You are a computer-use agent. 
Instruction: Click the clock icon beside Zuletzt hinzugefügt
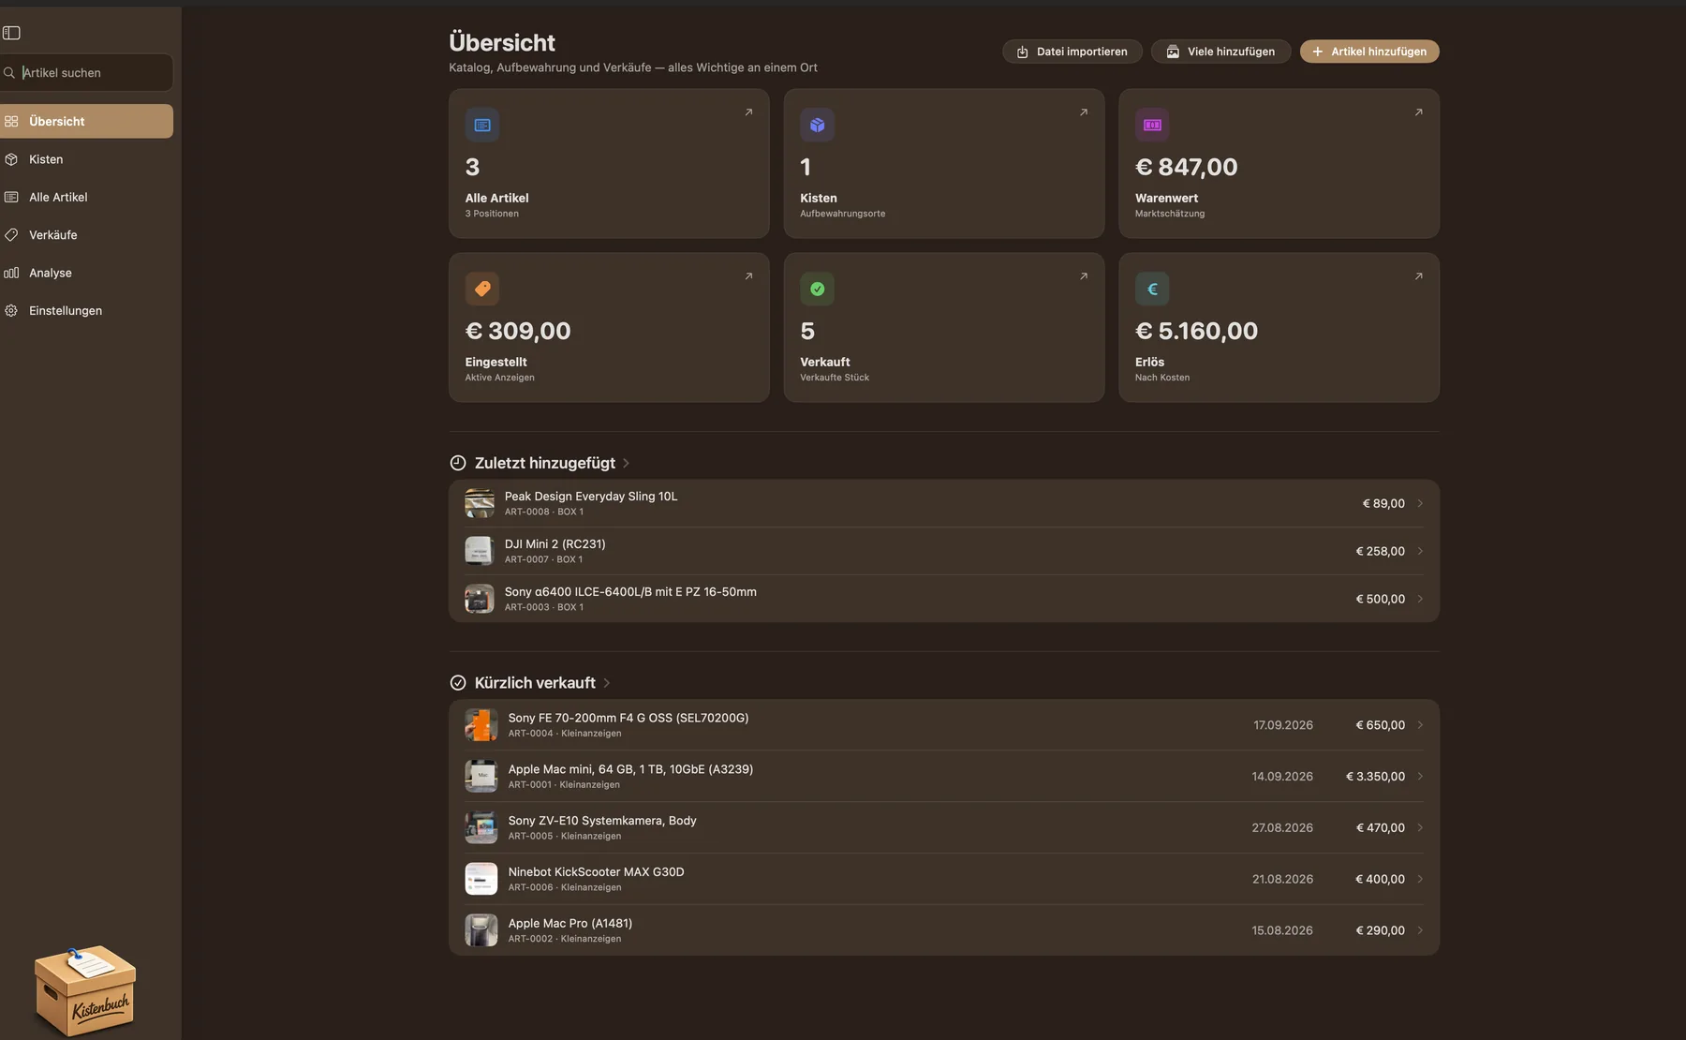point(458,463)
